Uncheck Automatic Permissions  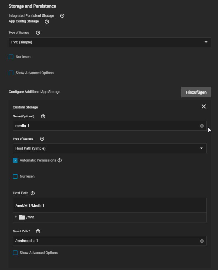[15, 160]
